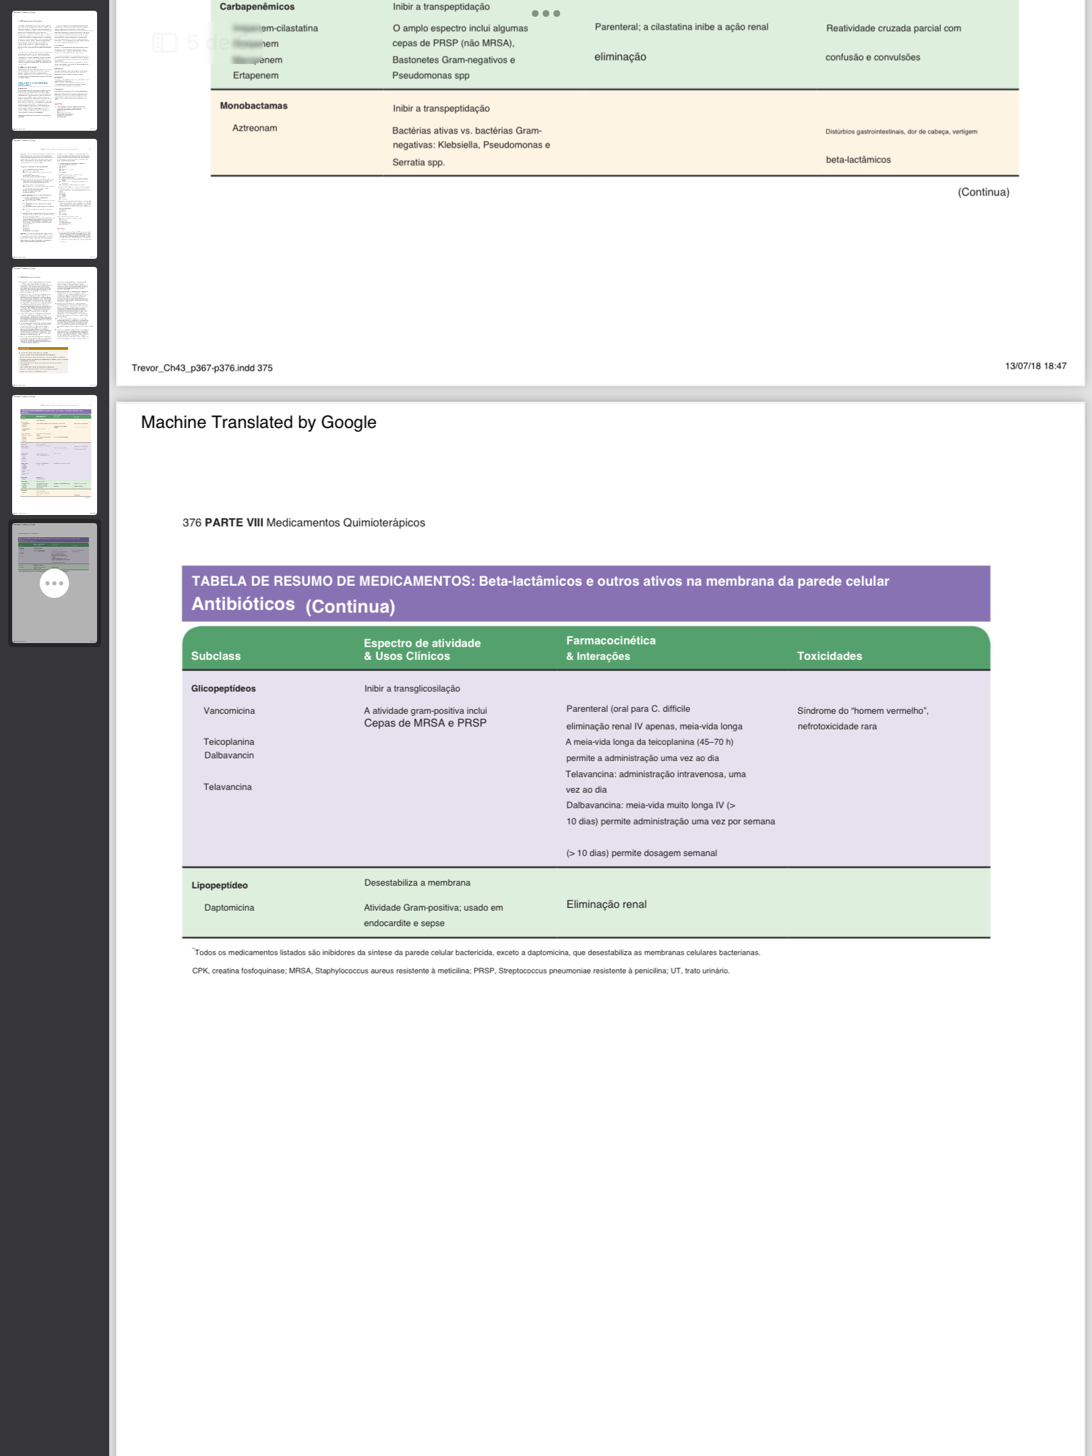Click 'endocardite e sepse' text
The height and width of the screenshot is (1456, 1092).
point(404,923)
